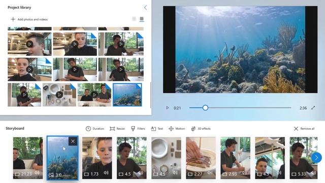Click Remove all in storyboard
The image size is (325, 183).
tap(304, 129)
